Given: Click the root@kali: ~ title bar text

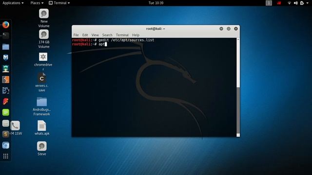Looking at the screenshot, I should [x=156, y=29].
